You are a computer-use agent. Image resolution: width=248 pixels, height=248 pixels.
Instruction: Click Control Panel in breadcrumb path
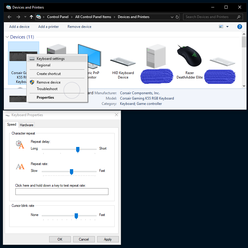(58, 17)
